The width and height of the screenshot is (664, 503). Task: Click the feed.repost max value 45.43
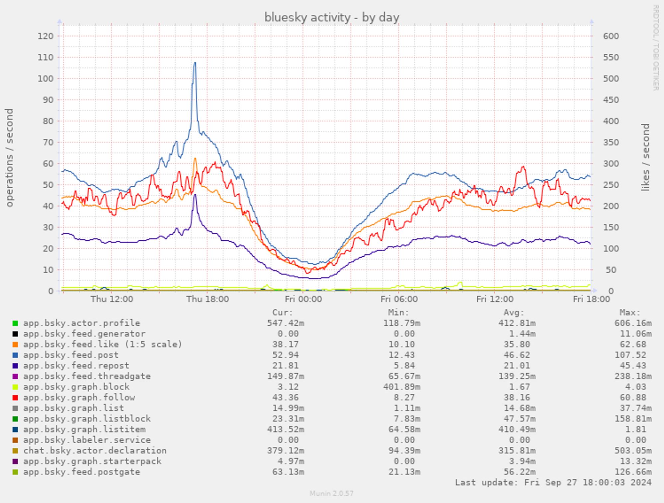click(x=633, y=365)
